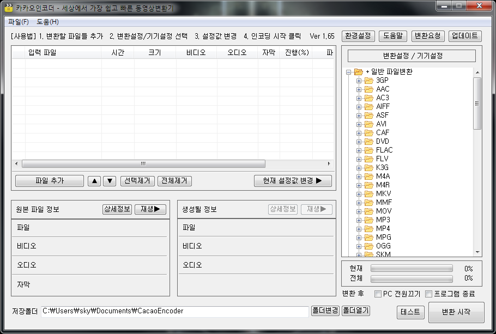Click the AVI folder icon
This screenshot has width=496, height=334.
coord(369,124)
